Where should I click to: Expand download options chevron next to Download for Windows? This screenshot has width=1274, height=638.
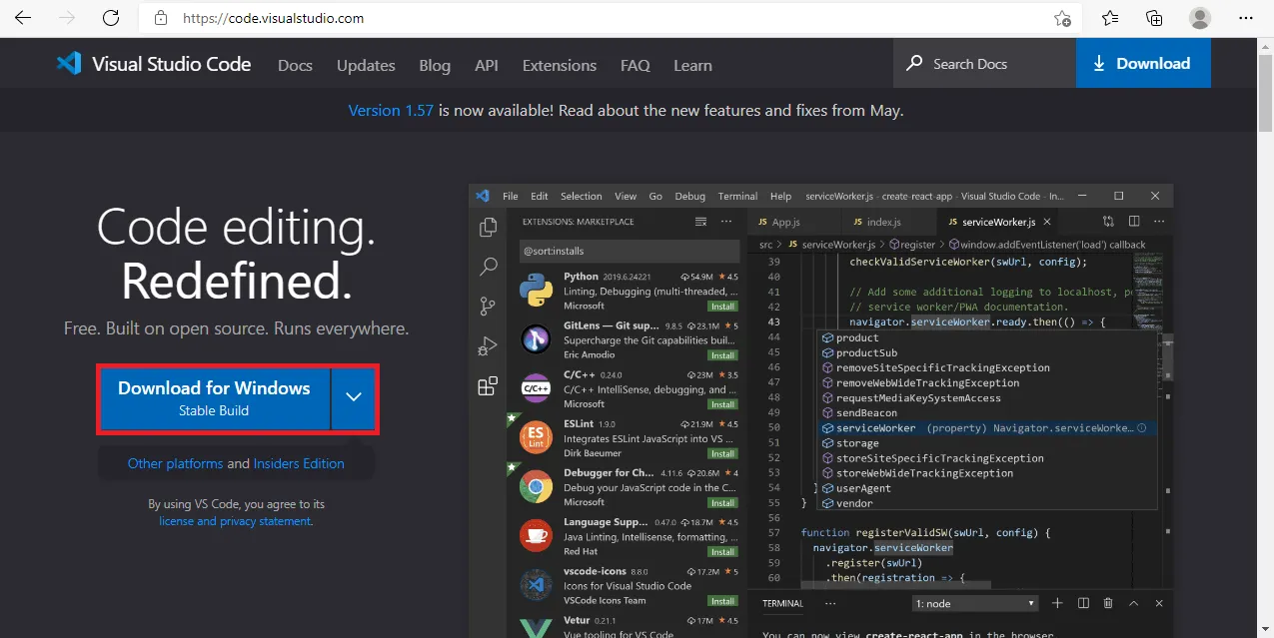[x=353, y=397]
